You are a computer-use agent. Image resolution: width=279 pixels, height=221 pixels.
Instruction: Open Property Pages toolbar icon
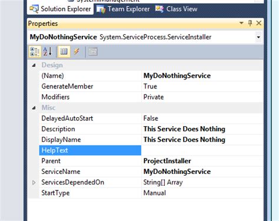pos(92,52)
